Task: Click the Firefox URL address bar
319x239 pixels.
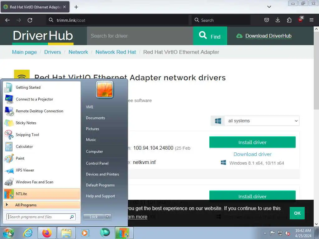Action: tap(117, 20)
